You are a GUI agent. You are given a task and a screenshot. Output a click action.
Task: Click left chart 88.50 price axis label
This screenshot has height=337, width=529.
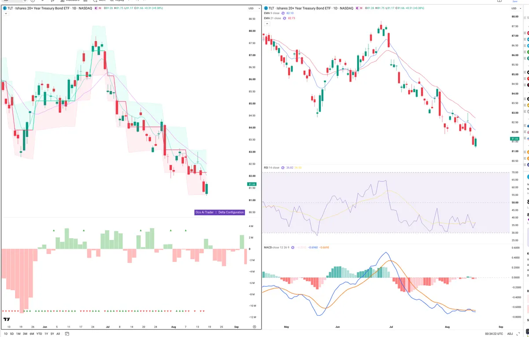(252, 19)
